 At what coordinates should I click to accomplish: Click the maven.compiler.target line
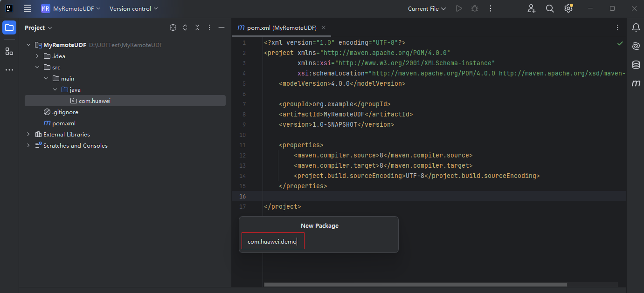pyautogui.click(x=383, y=165)
